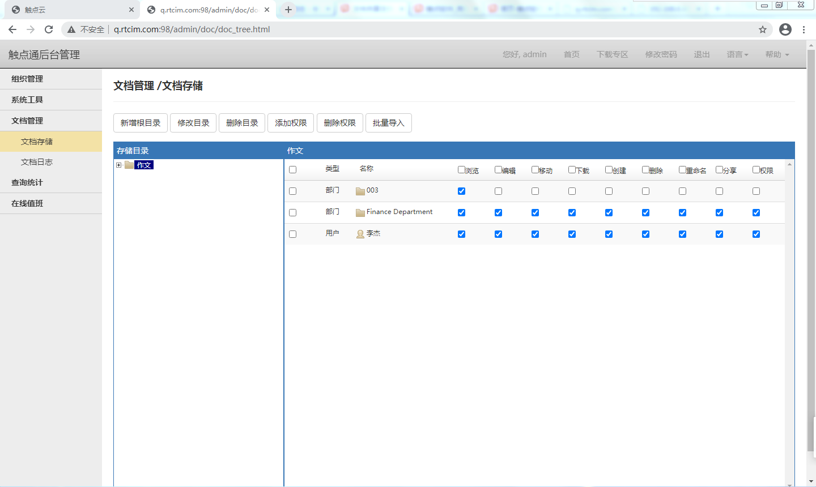The image size is (816, 487).
Task: Click the browser reload icon
Action: click(49, 29)
